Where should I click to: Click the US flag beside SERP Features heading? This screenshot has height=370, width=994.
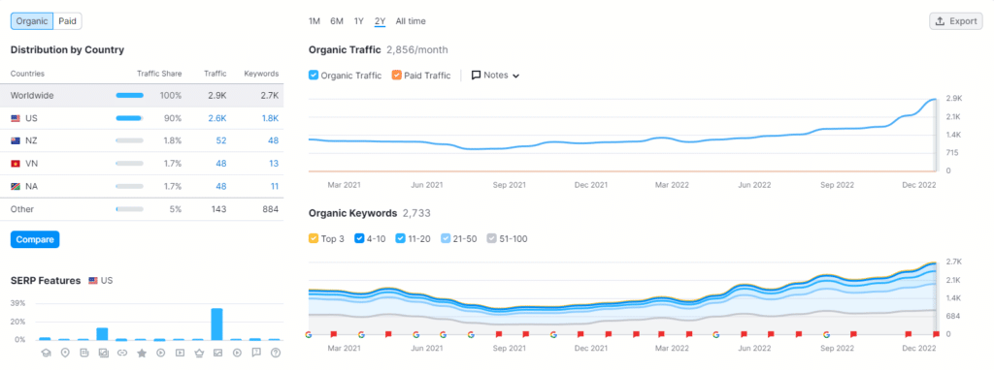pyautogui.click(x=93, y=281)
